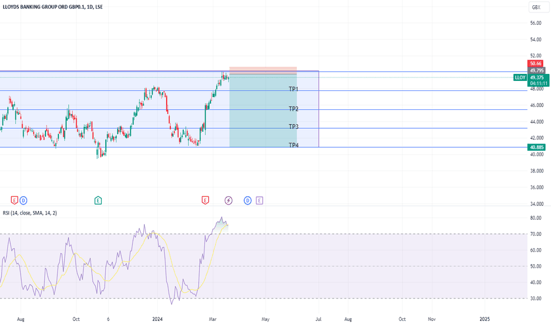Click the purple lightning bolt event icon
The height and width of the screenshot is (325, 551).
pos(228,201)
